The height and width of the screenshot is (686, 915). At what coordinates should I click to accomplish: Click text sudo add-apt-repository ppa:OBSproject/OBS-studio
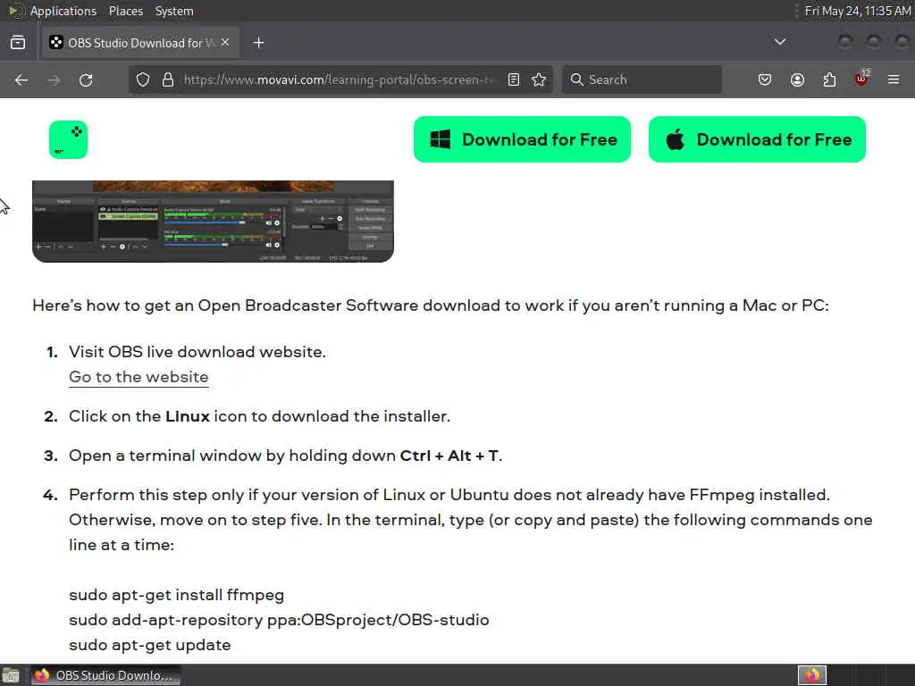(x=279, y=620)
